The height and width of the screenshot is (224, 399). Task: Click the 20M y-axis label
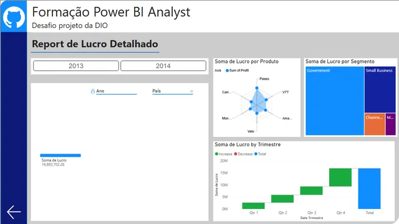(x=224, y=161)
